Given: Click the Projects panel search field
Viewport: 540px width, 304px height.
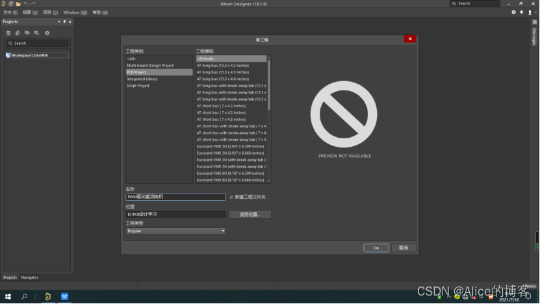Looking at the screenshot, I should [x=37, y=44].
